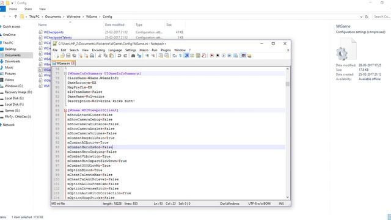391x220 pixels.
Task: Go up one folder with the Up arrow
Action: click(x=16, y=16)
